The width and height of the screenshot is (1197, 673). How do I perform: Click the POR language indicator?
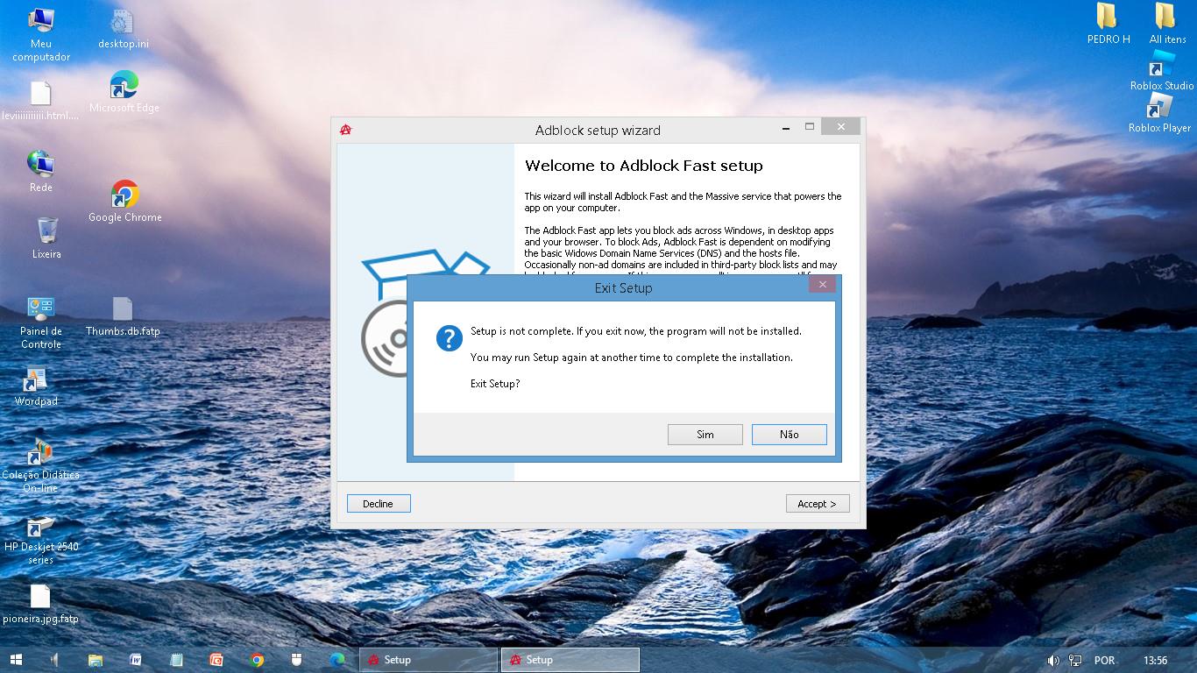pyautogui.click(x=1104, y=661)
